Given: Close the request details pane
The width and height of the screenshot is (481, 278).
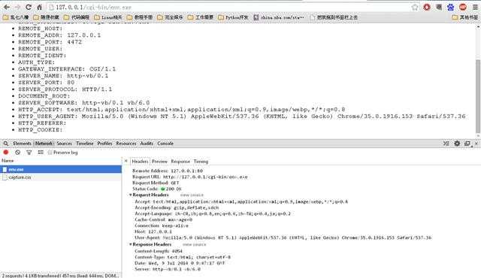Looking at the screenshot, I should coord(126,161).
